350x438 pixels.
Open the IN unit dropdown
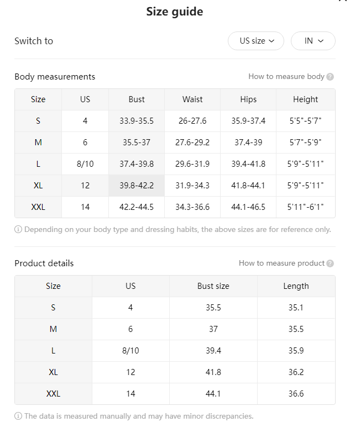[x=313, y=41]
